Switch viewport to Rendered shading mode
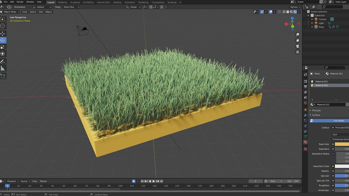This screenshot has height=196, width=349. (294, 12)
